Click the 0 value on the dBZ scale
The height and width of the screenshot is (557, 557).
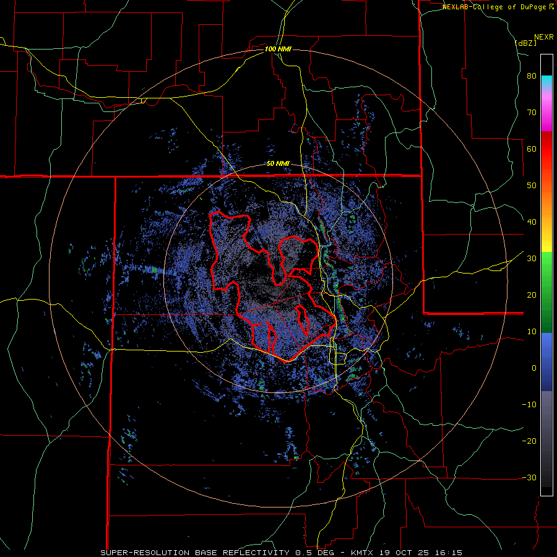[534, 368]
